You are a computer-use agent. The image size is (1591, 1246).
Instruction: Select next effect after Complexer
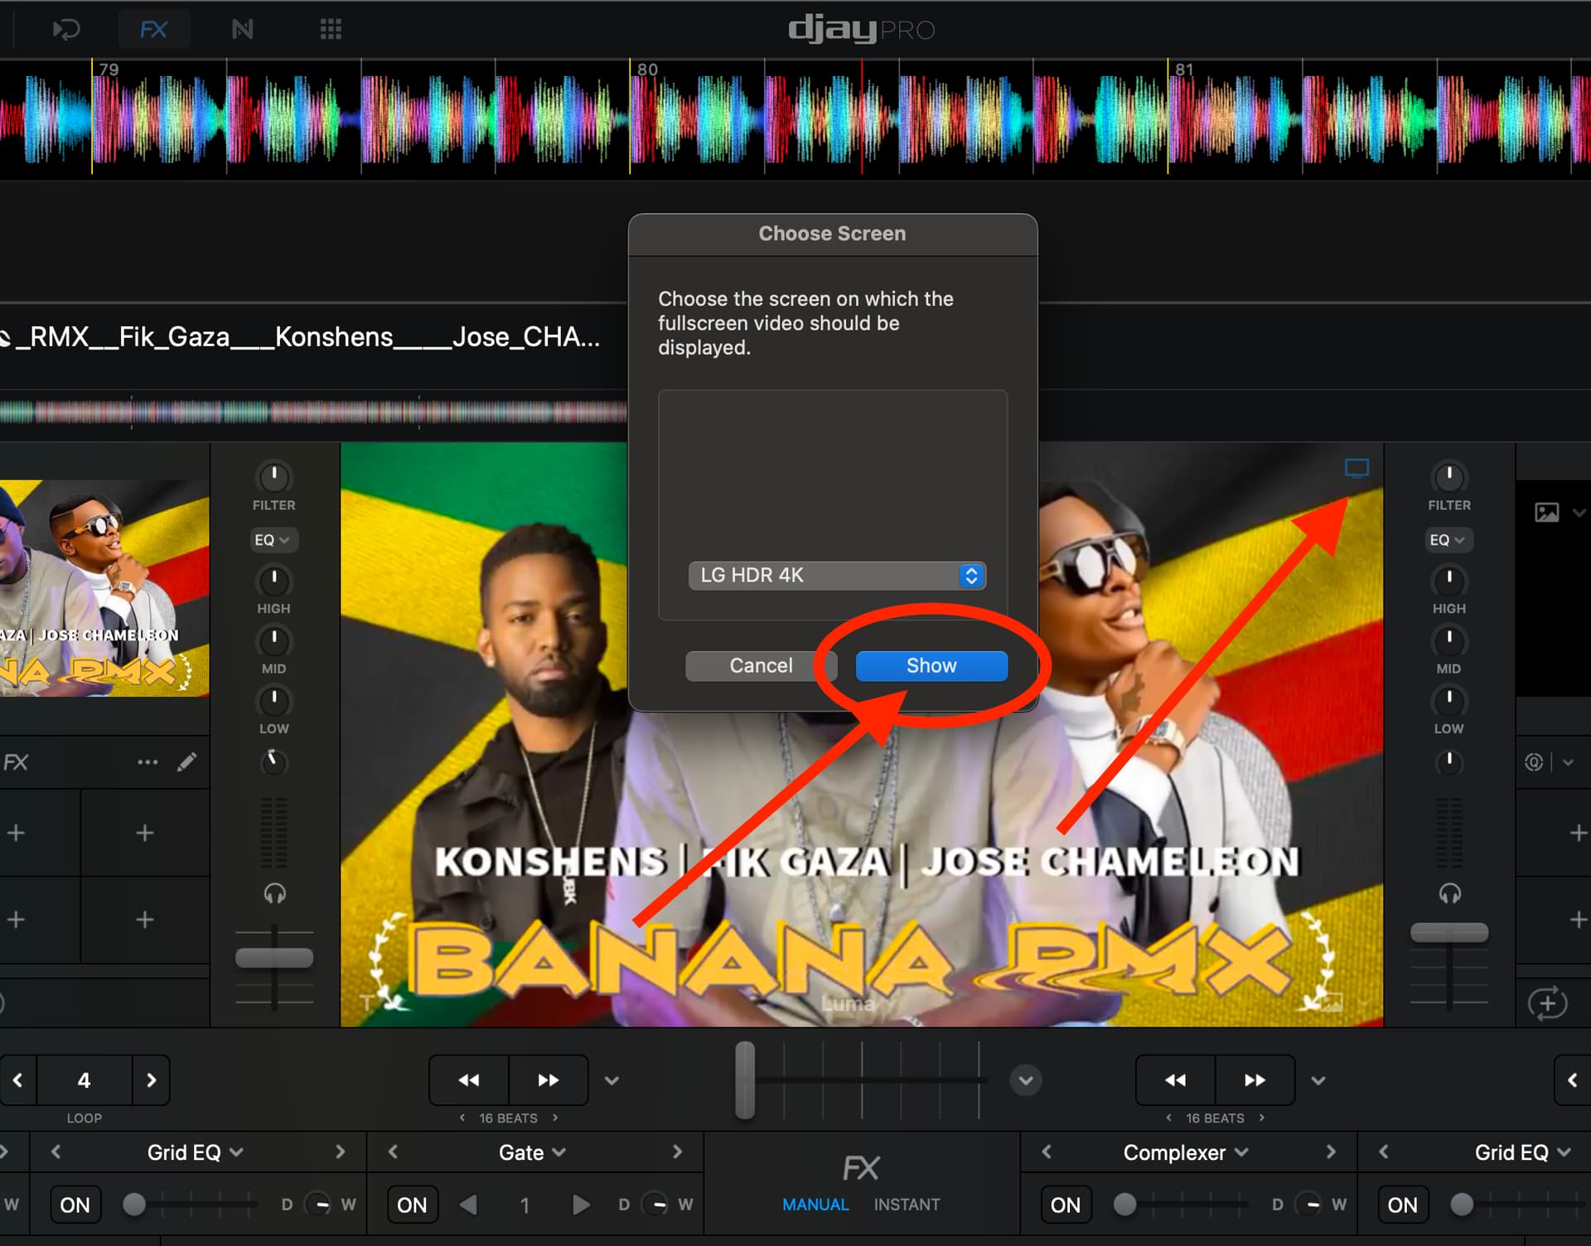click(x=1331, y=1152)
